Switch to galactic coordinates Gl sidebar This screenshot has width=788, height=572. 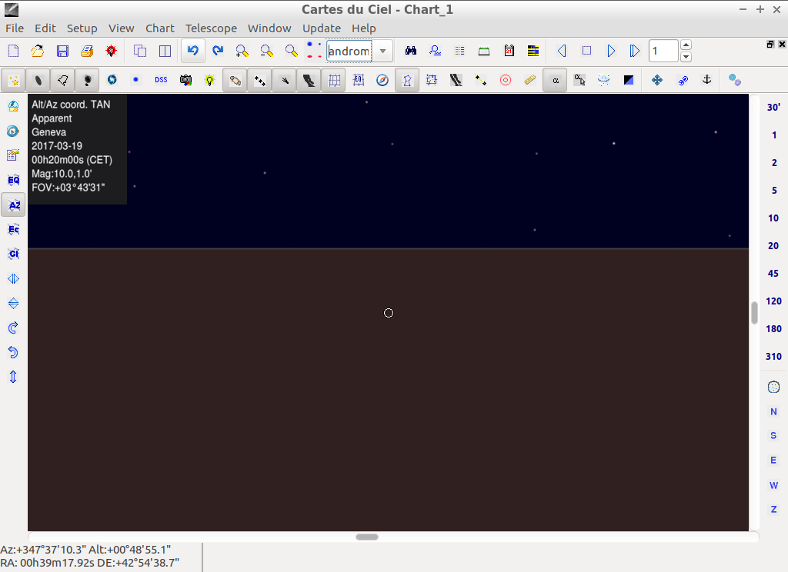pyautogui.click(x=14, y=254)
